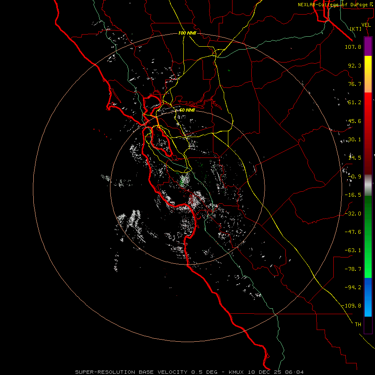Pick the green segment of velocity color bar
Image resolution: width=375 pixels, height=375 pixels.
pos(368,237)
